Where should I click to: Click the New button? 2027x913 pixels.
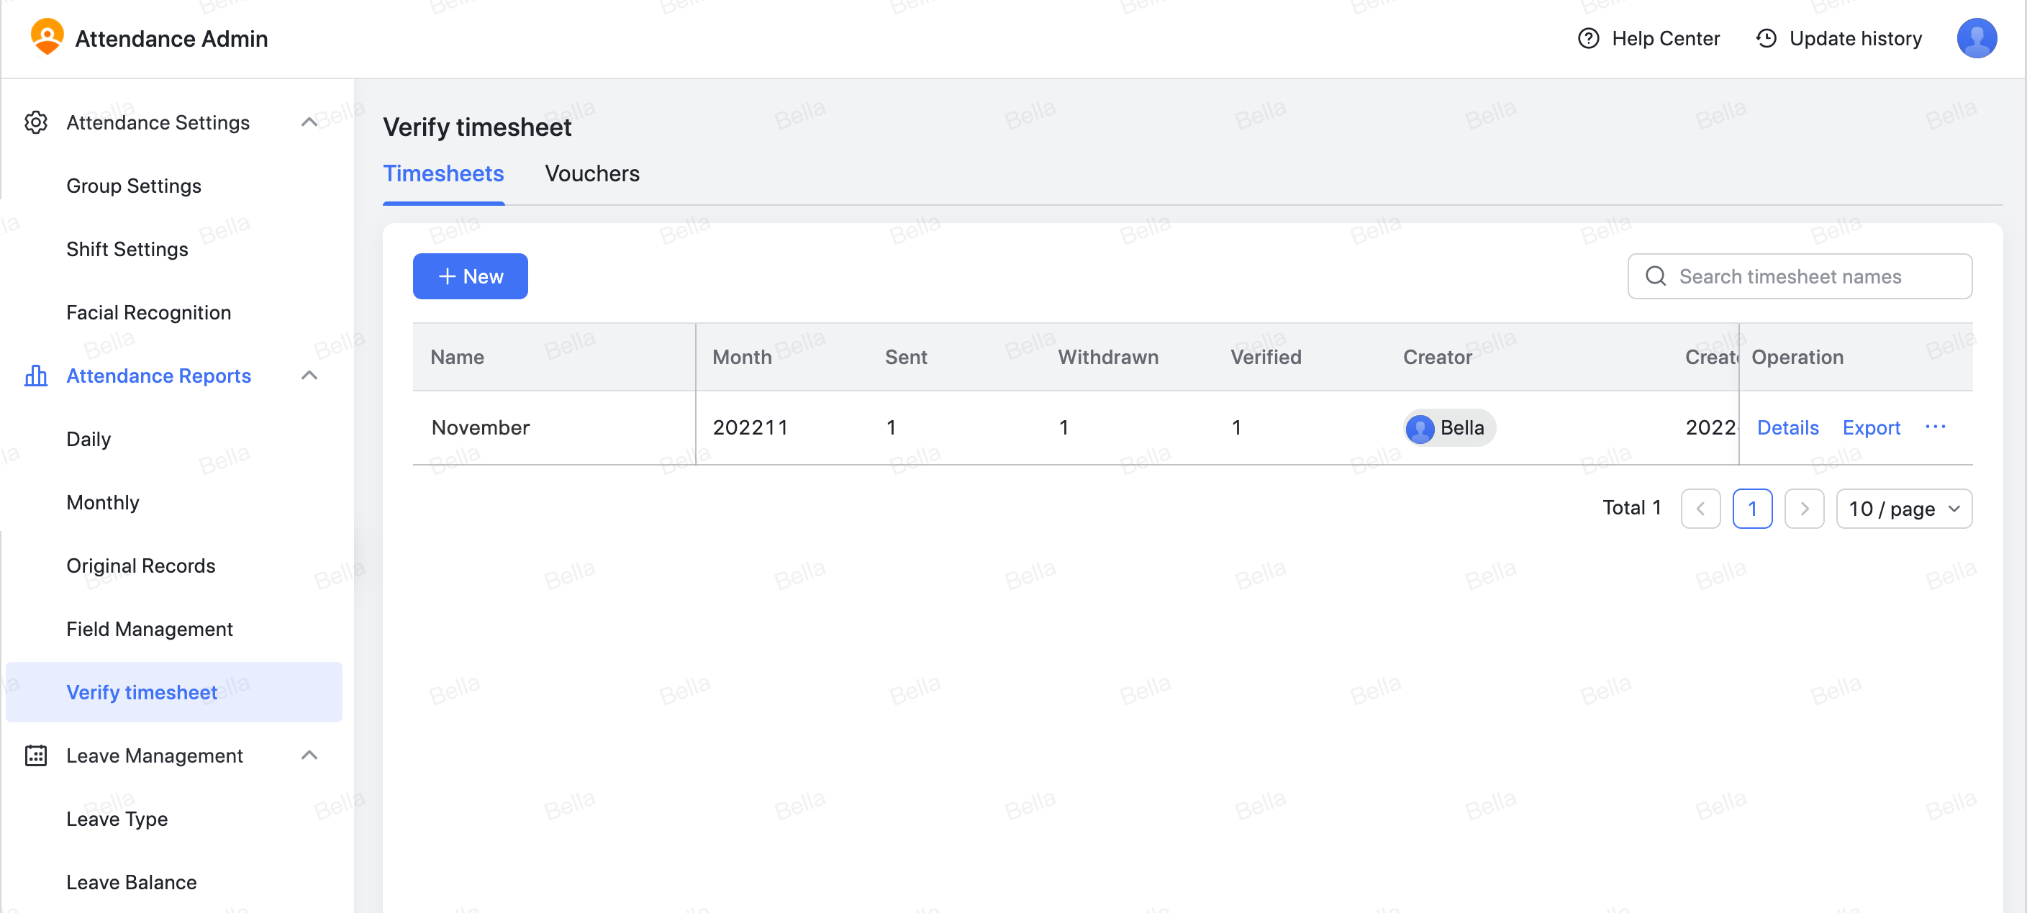(x=470, y=276)
